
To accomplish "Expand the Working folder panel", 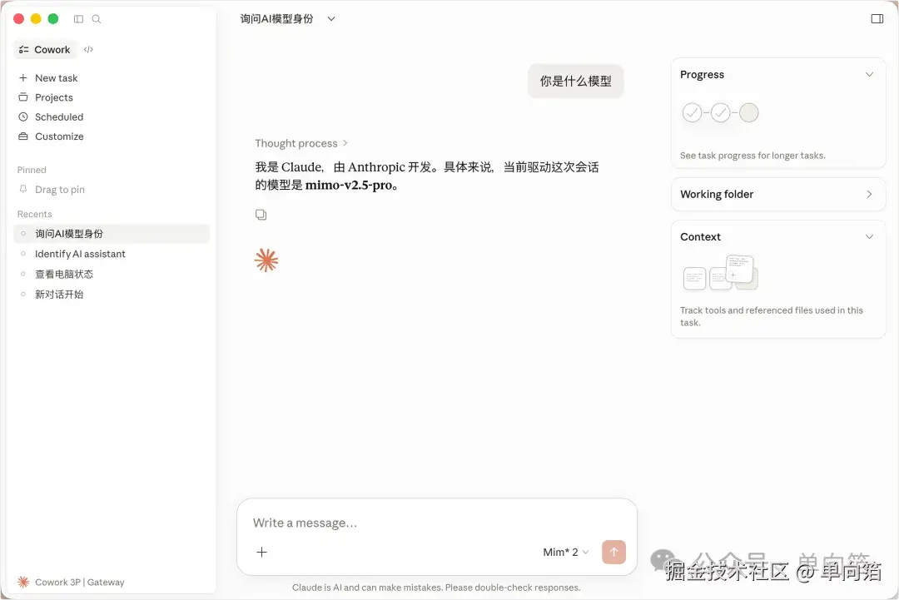I will tap(778, 194).
